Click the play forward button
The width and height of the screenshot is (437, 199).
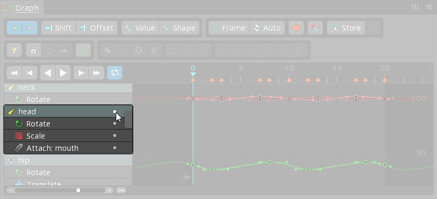(x=63, y=73)
